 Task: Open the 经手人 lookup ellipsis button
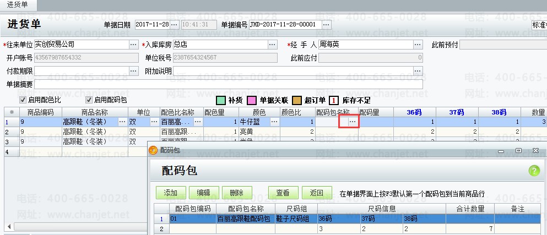click(418, 44)
